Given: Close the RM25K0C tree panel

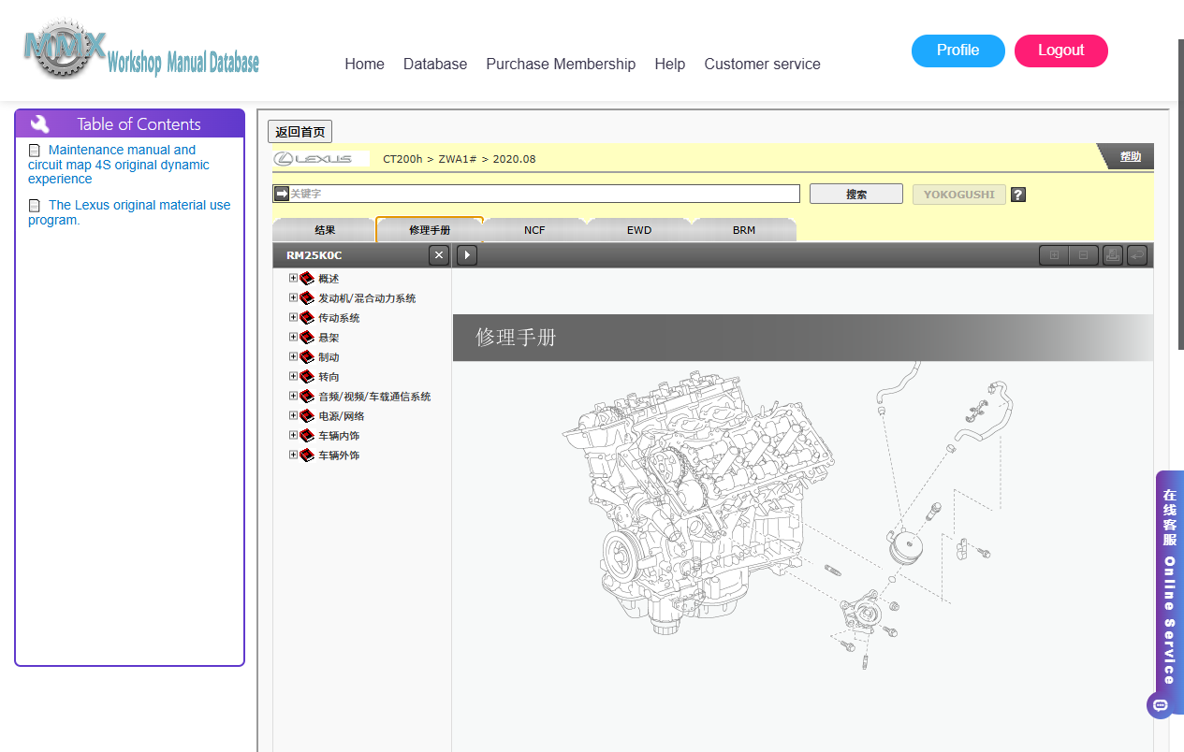Looking at the screenshot, I should click(x=439, y=255).
